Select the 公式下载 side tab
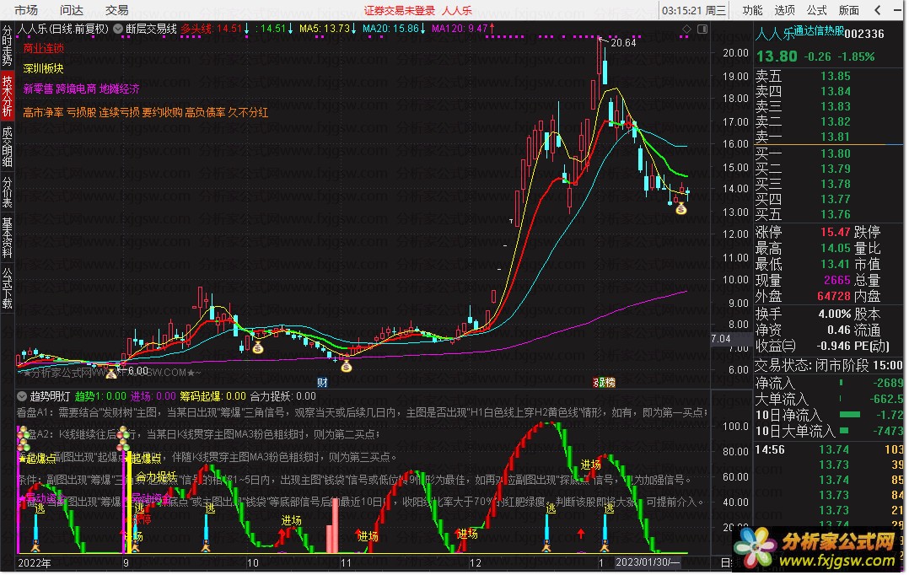The image size is (909, 575). [x=7, y=288]
